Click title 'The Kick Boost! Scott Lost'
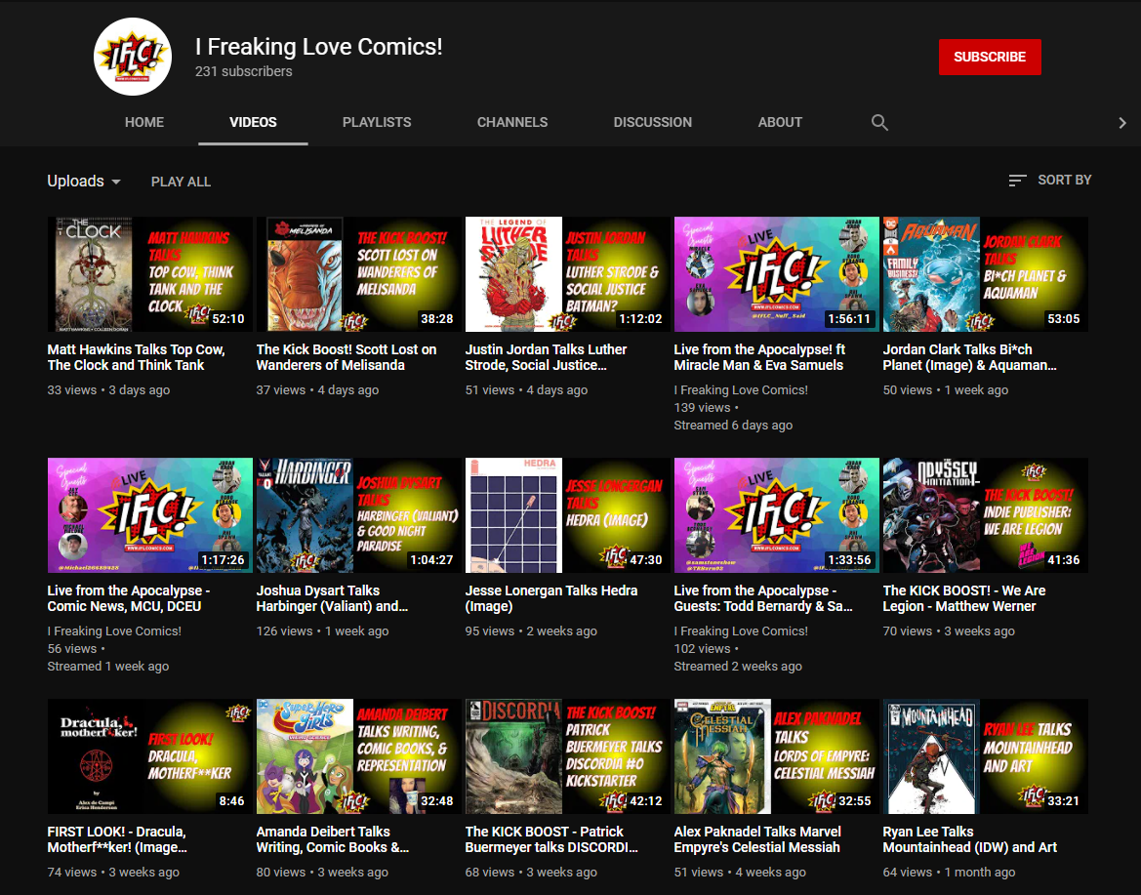Image resolution: width=1141 pixels, height=895 pixels. (346, 357)
